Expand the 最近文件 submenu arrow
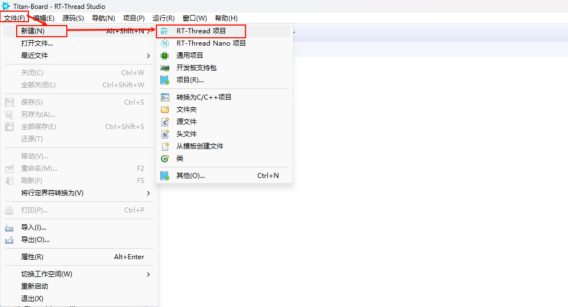The image size is (568, 307). pyautogui.click(x=148, y=56)
